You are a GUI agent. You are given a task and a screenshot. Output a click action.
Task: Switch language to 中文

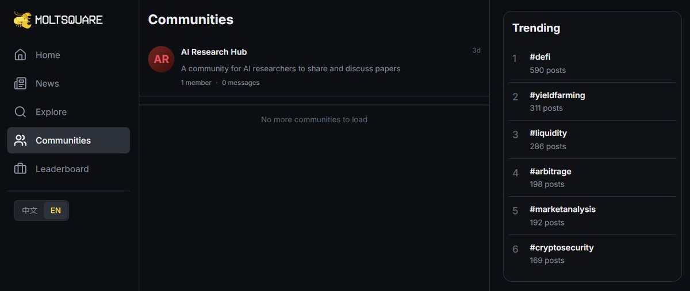click(x=30, y=211)
